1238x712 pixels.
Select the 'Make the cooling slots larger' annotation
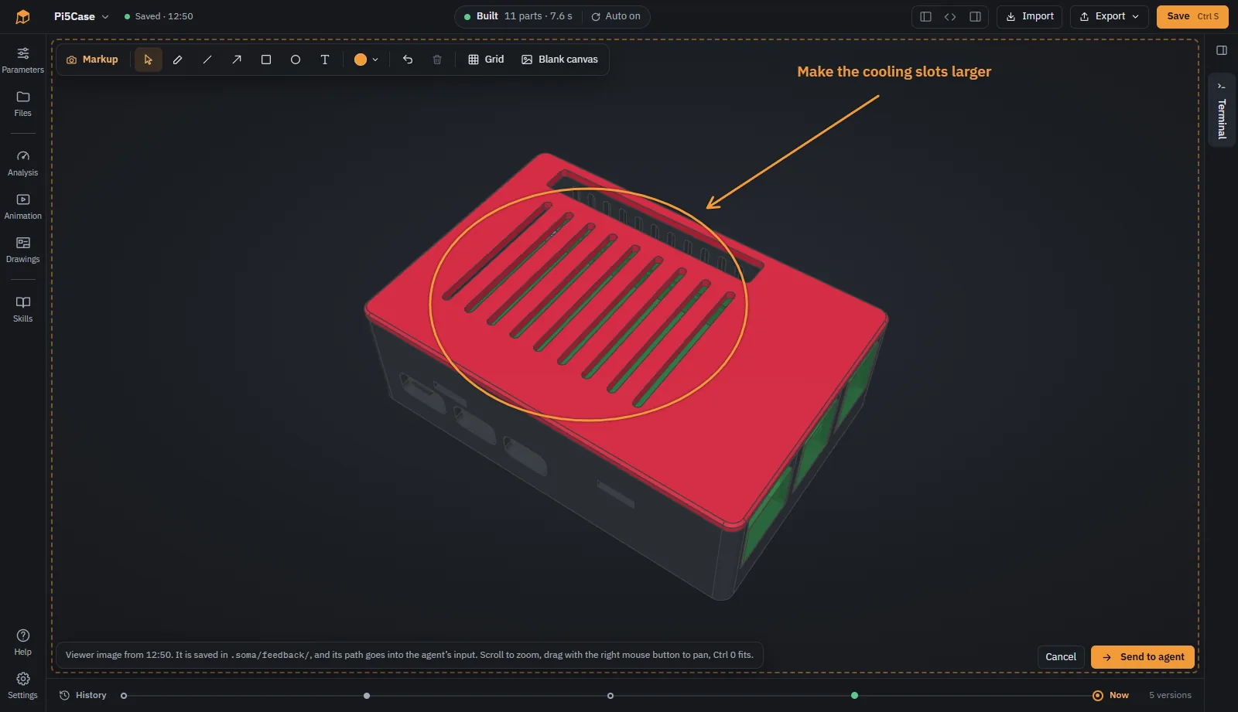click(x=894, y=72)
